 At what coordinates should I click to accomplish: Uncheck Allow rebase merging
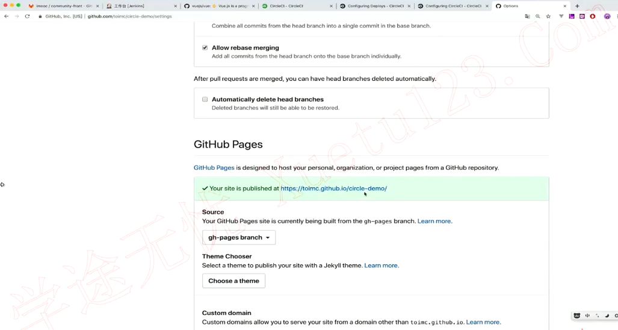tap(205, 48)
